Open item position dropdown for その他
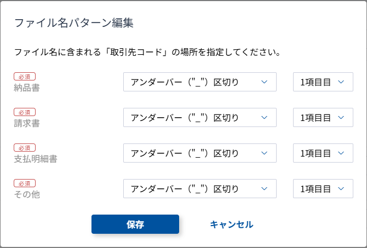367x248 pixels. (323, 189)
